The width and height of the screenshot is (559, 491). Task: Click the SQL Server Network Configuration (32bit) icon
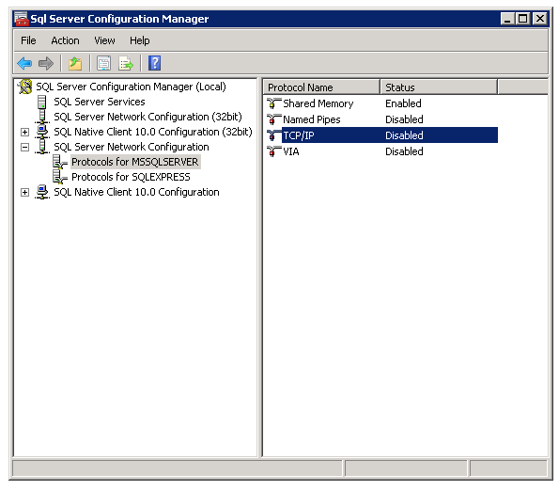click(42, 117)
